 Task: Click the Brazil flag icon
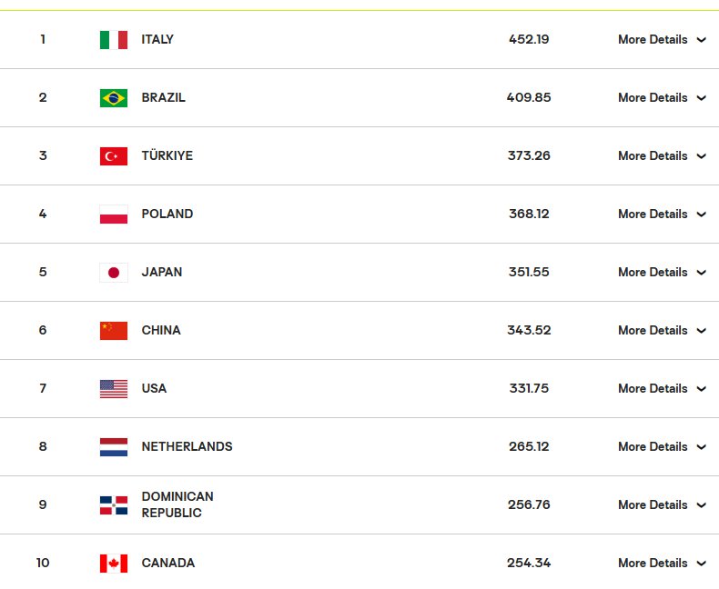pyautogui.click(x=114, y=98)
